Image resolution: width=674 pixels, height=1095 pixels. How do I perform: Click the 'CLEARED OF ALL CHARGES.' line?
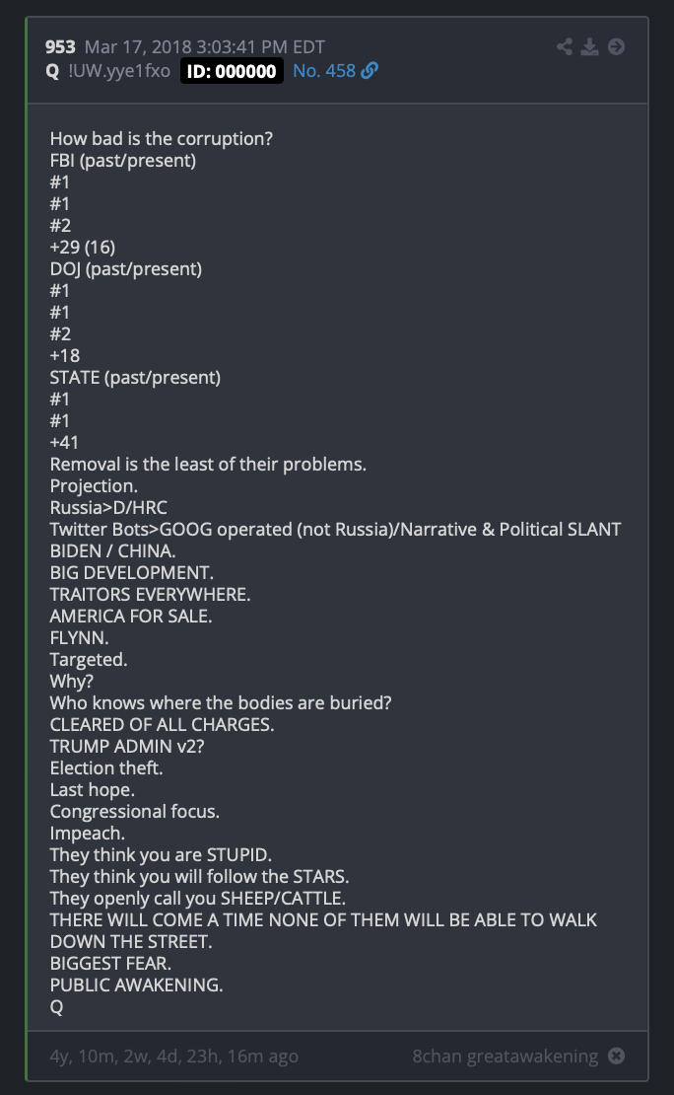coord(162,724)
